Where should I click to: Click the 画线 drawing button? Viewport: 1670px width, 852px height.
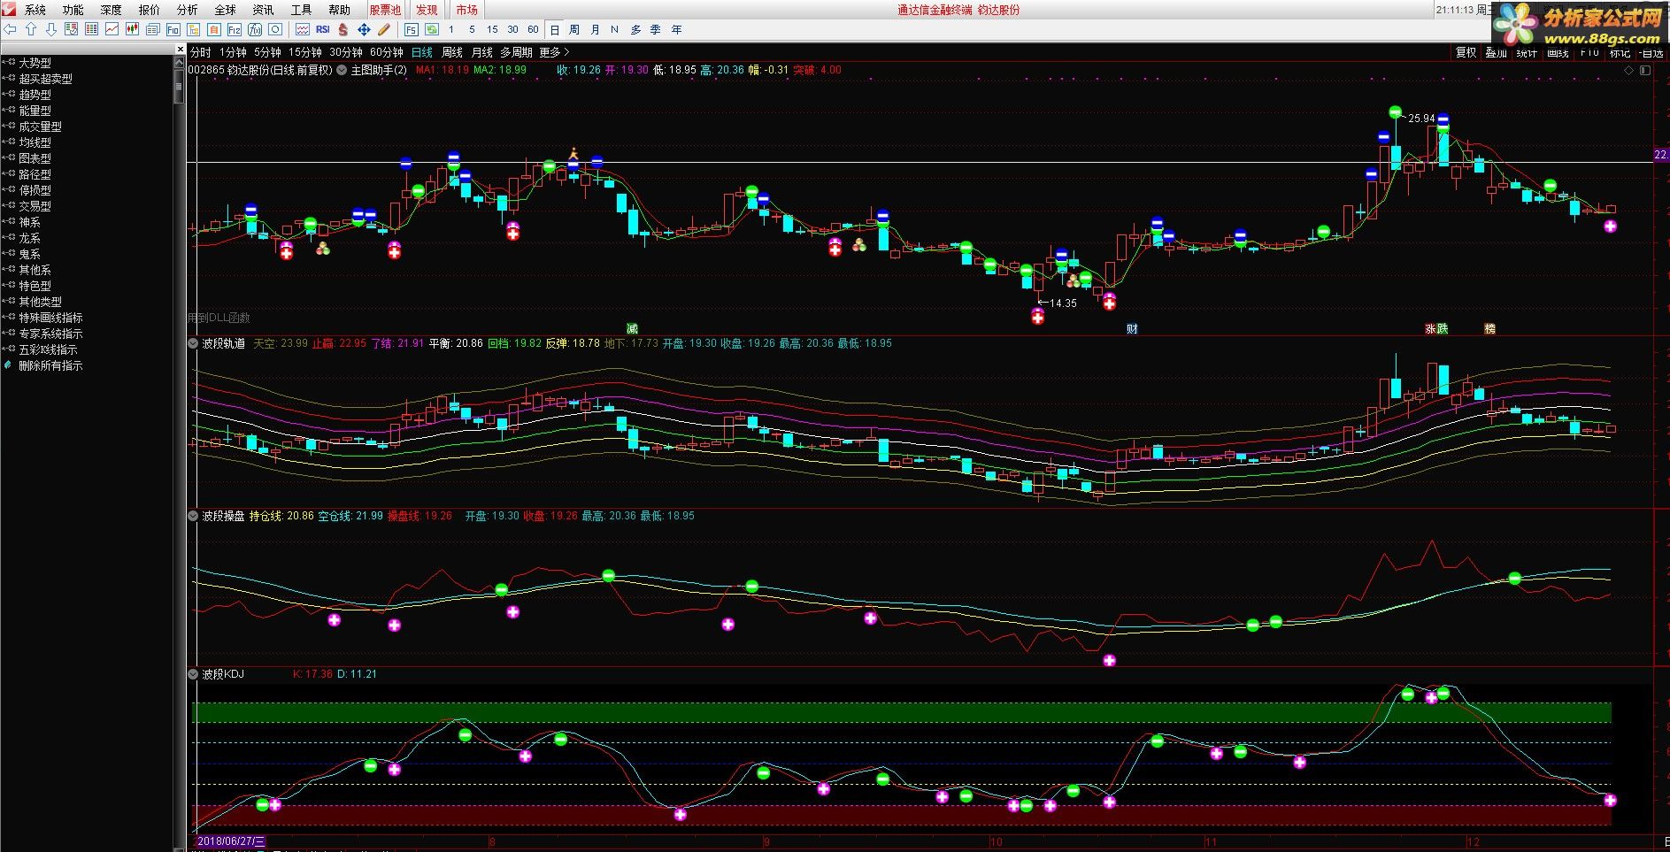1558,52
